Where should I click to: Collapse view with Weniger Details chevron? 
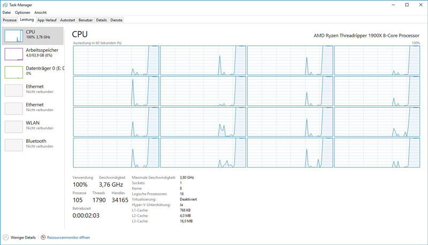coord(6,238)
